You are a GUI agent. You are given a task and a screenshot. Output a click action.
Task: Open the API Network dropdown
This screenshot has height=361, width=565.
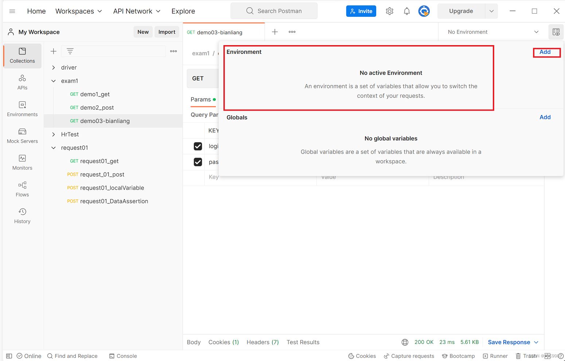click(x=137, y=11)
